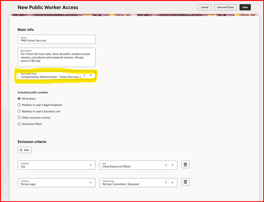This screenshot has width=264, height=202.
Task: Select "Workers in user's business unit" option
Action: 19,111
